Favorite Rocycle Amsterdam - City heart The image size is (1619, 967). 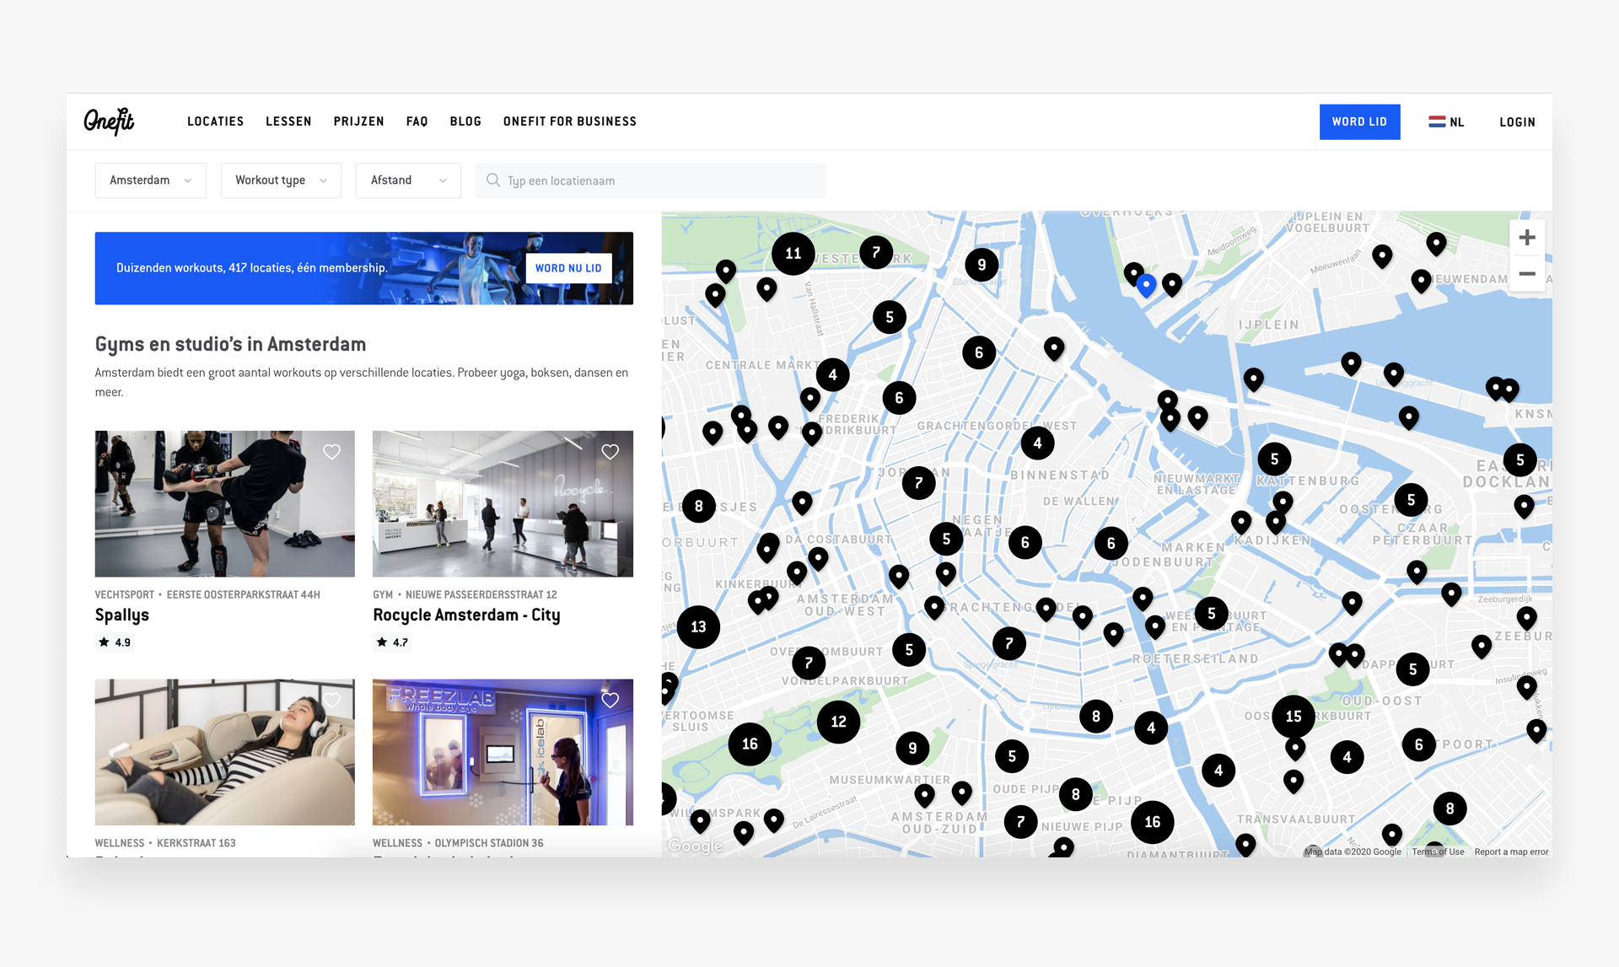point(610,452)
